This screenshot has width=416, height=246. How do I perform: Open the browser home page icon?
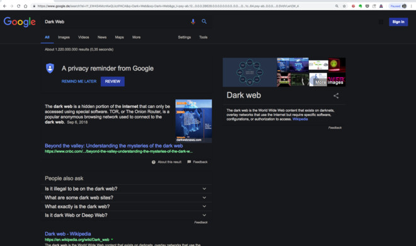25,6
